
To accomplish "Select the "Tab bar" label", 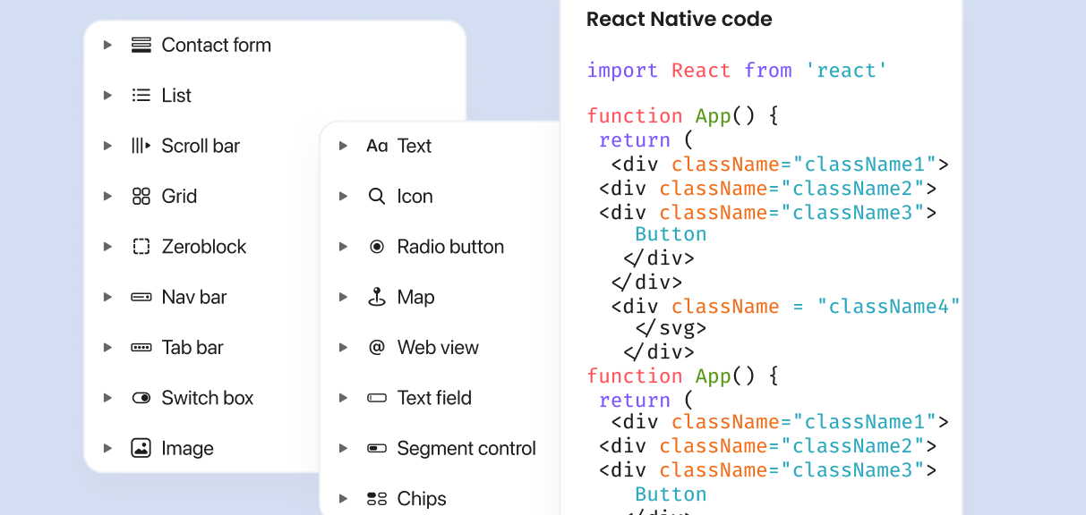I will tap(192, 348).
